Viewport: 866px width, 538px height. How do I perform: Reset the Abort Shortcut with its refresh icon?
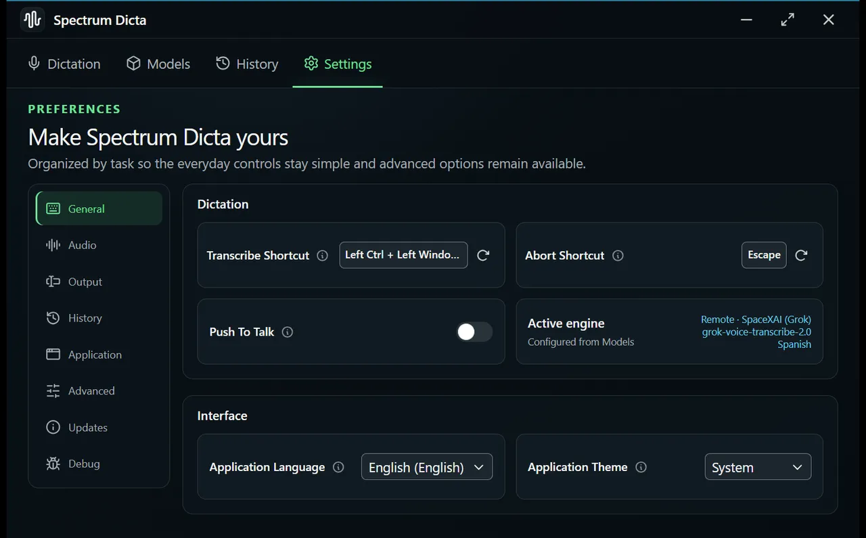(801, 255)
